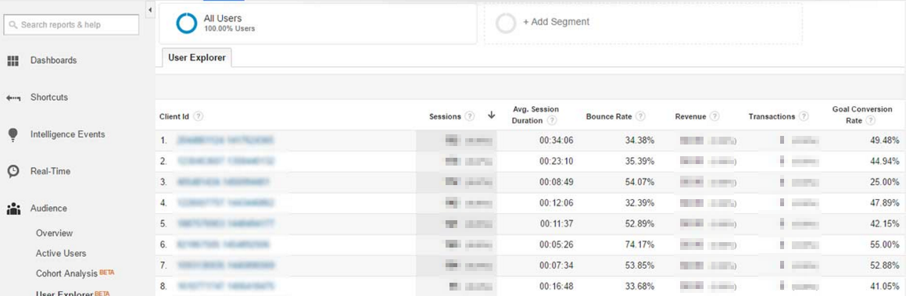The image size is (906, 296).
Task: Show help for the Bounce Rate column
Action: coord(640,116)
